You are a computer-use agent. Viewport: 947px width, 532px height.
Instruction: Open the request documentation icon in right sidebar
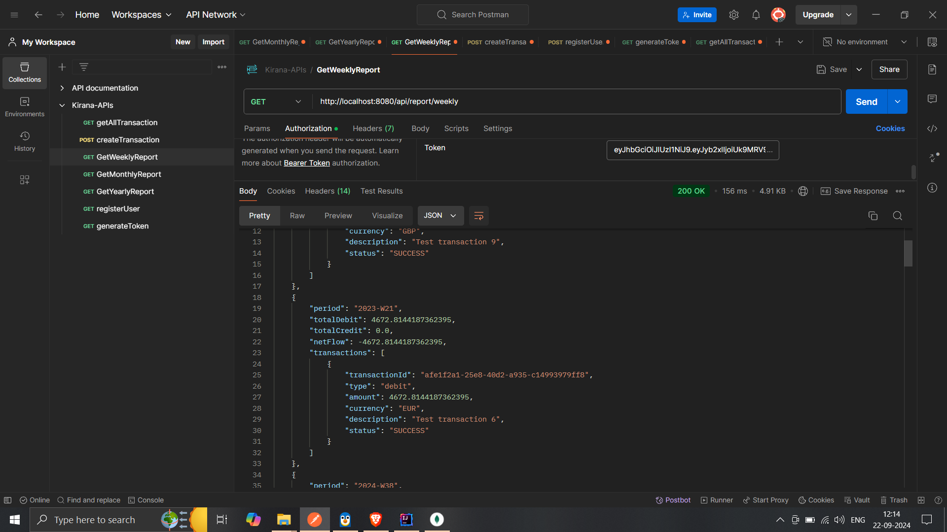coord(932,69)
